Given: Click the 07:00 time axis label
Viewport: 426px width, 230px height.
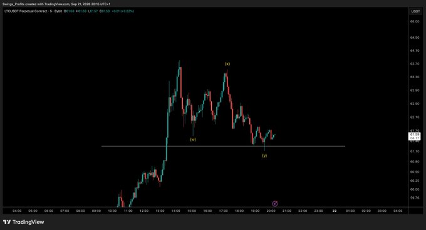Looking at the screenshot, I should (65, 211).
